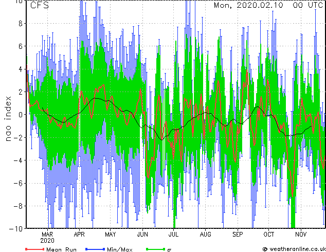Click the green sigma legend line
The image size is (326, 252).
point(155,249)
